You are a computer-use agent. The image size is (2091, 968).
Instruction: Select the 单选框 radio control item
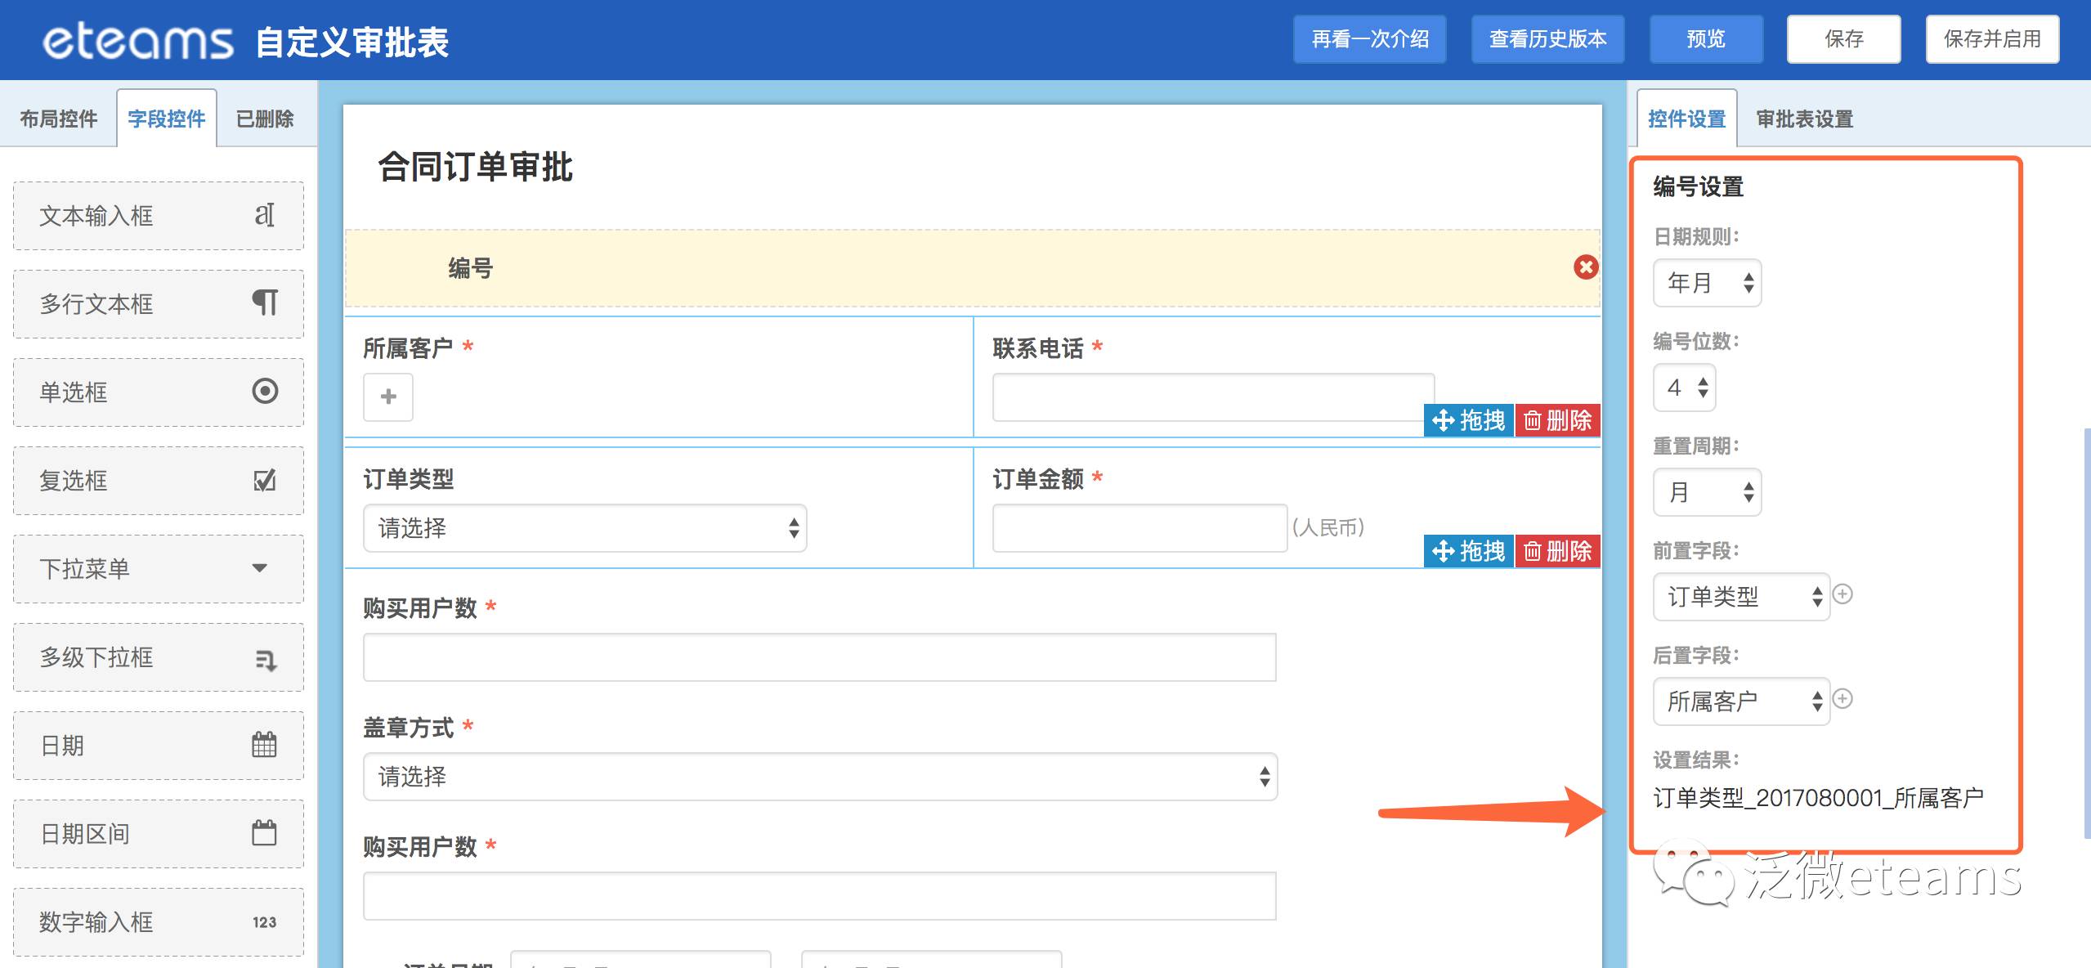tap(159, 392)
